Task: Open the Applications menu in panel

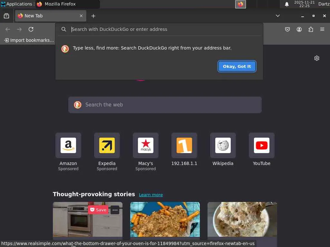Action: 17,4
